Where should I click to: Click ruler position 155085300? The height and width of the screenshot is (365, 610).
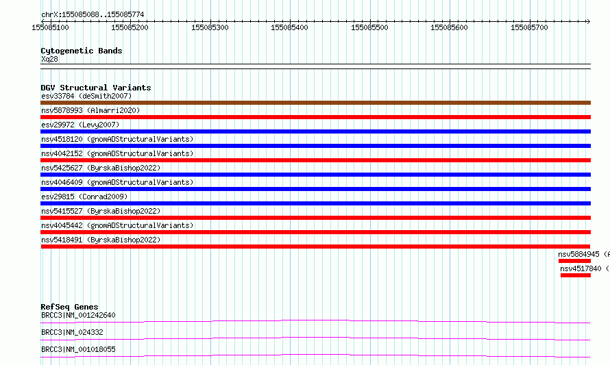point(210,27)
